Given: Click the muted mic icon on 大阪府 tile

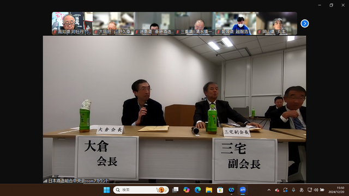Looking at the screenshot, I should click(96, 32).
